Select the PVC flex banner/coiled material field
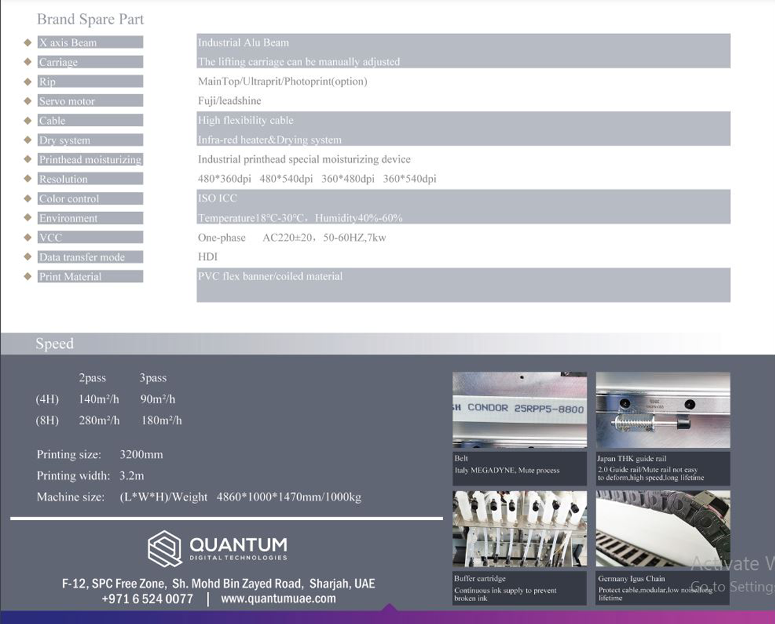Viewport: 775px width, 624px height. (x=463, y=284)
